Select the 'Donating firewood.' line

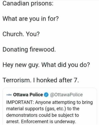[x=29, y=49]
